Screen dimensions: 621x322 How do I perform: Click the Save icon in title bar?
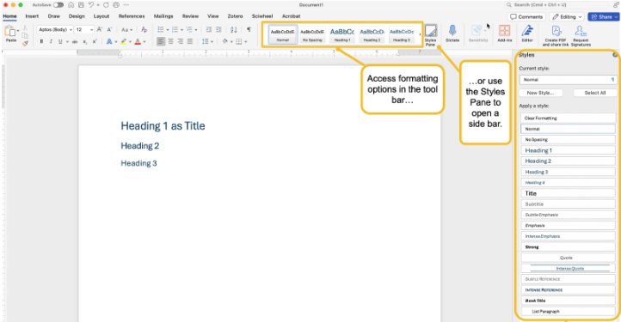coord(81,5)
